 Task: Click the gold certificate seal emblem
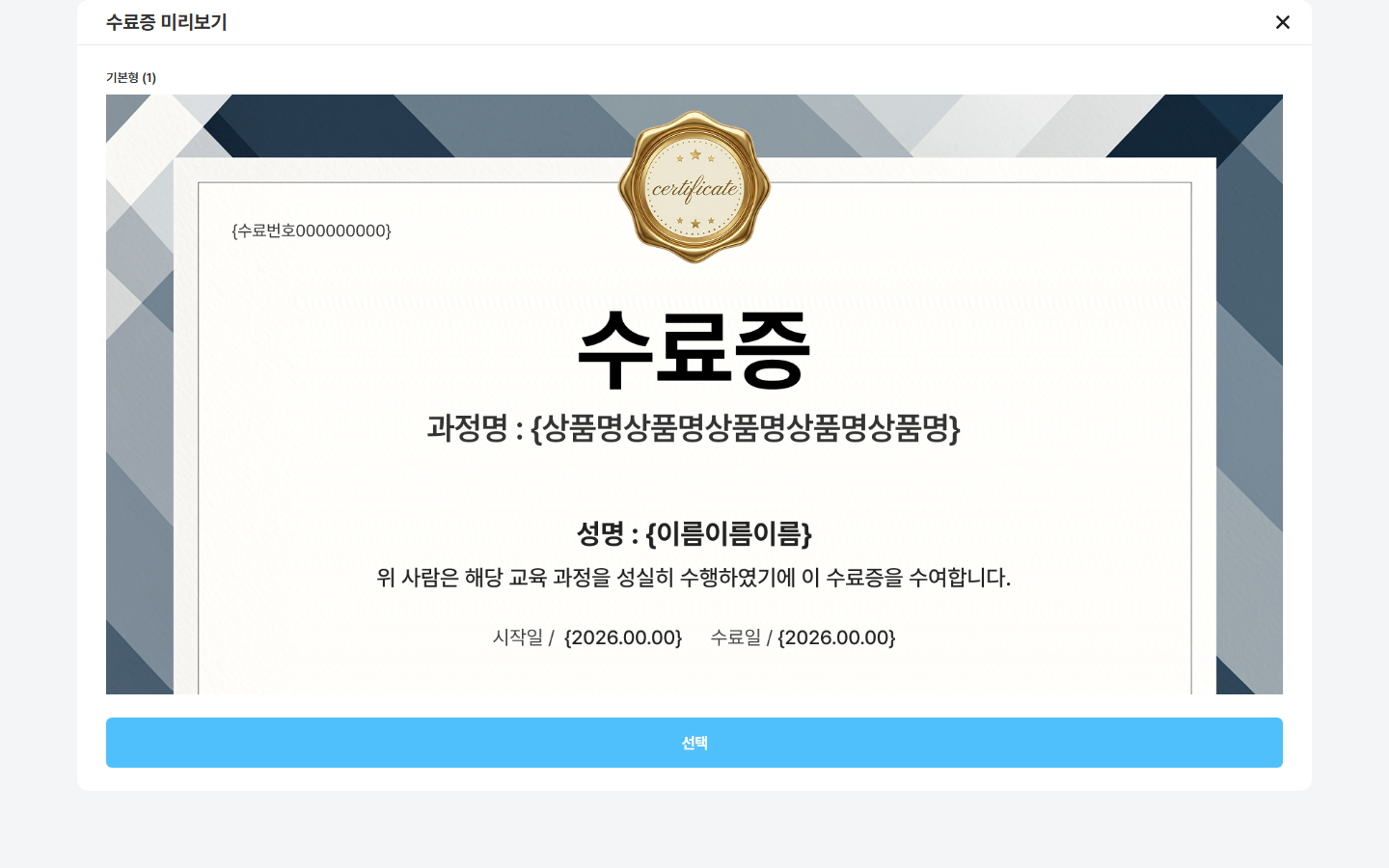pos(694,187)
